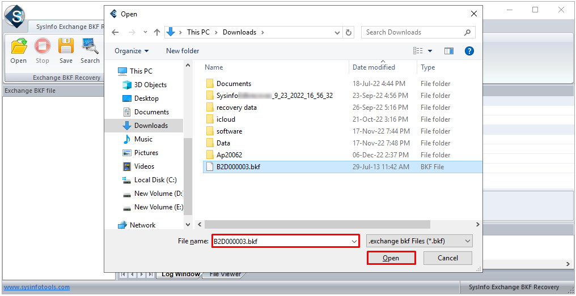Select This PC in navigation pane
Viewport: 576px width, 296px height.
point(141,71)
